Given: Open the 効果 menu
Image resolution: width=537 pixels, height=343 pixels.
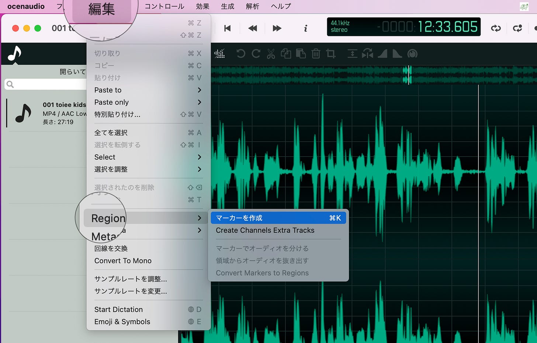Looking at the screenshot, I should [202, 6].
